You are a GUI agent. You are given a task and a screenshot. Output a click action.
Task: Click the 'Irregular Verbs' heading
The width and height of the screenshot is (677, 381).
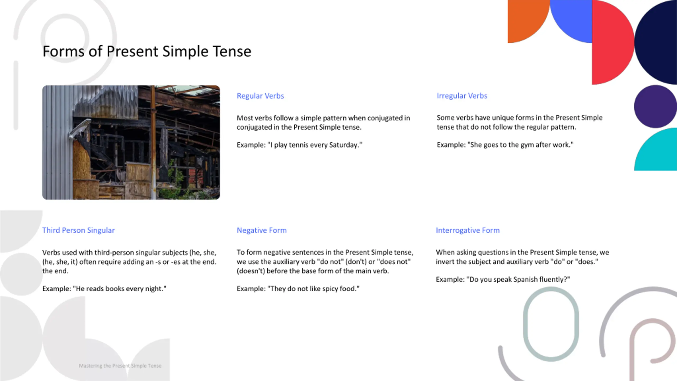pos(462,96)
